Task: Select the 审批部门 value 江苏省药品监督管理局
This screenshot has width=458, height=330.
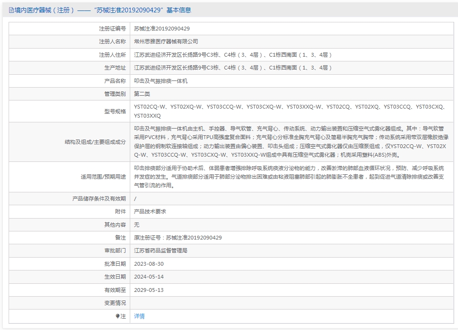Action: pyautogui.click(x=158, y=250)
